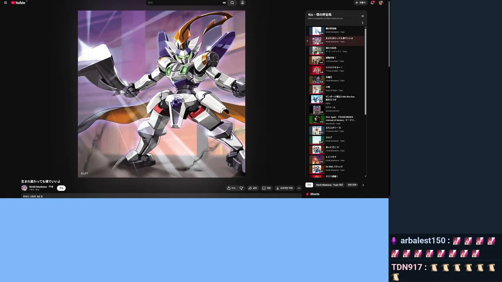Open the Create (만들기) button
This screenshot has width=502, height=282.
360,3
